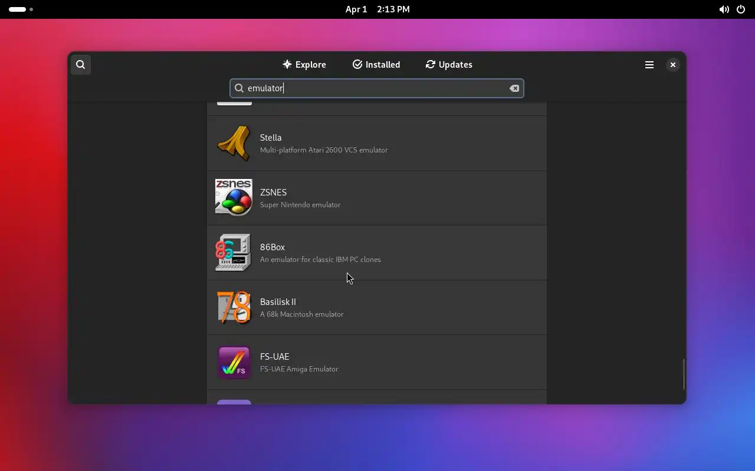Open the Stella app title

271,138
